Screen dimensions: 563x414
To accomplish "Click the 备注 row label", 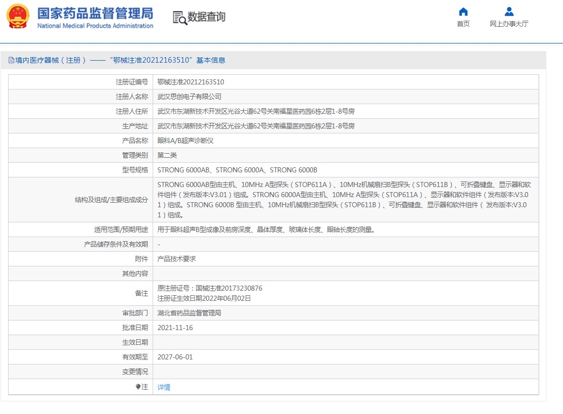I will 142,293.
